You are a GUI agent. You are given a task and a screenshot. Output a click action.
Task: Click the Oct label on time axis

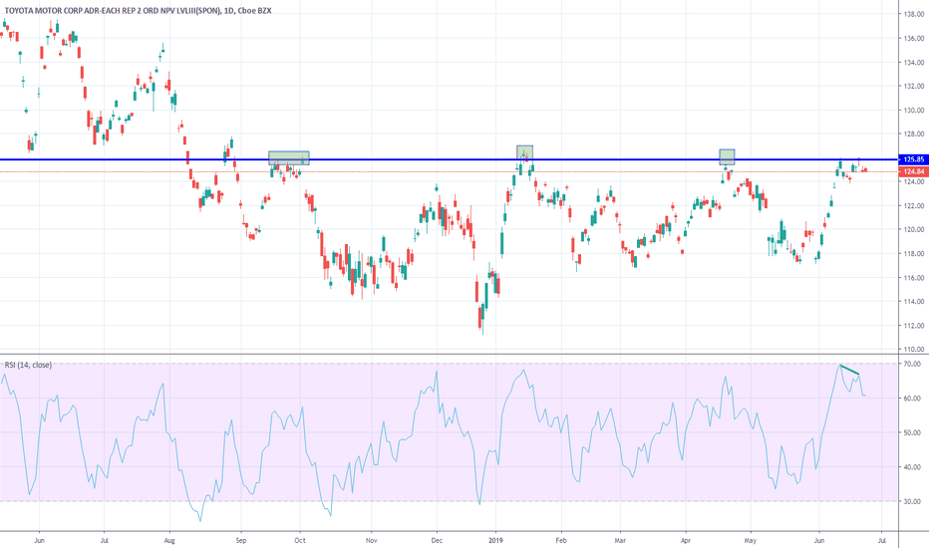[x=300, y=540]
